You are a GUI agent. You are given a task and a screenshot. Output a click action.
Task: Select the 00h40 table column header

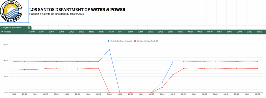click(x=230, y=32)
